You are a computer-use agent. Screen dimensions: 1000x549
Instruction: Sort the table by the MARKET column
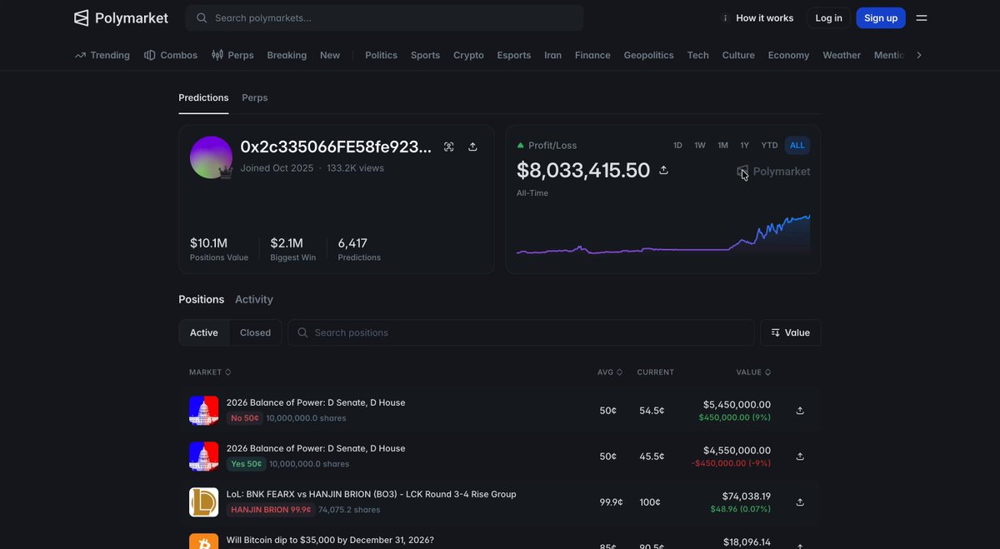click(x=210, y=372)
